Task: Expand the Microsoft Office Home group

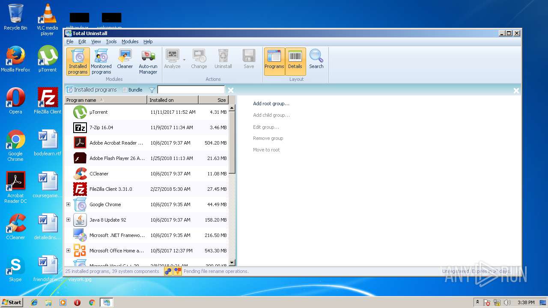Action: pos(68,251)
